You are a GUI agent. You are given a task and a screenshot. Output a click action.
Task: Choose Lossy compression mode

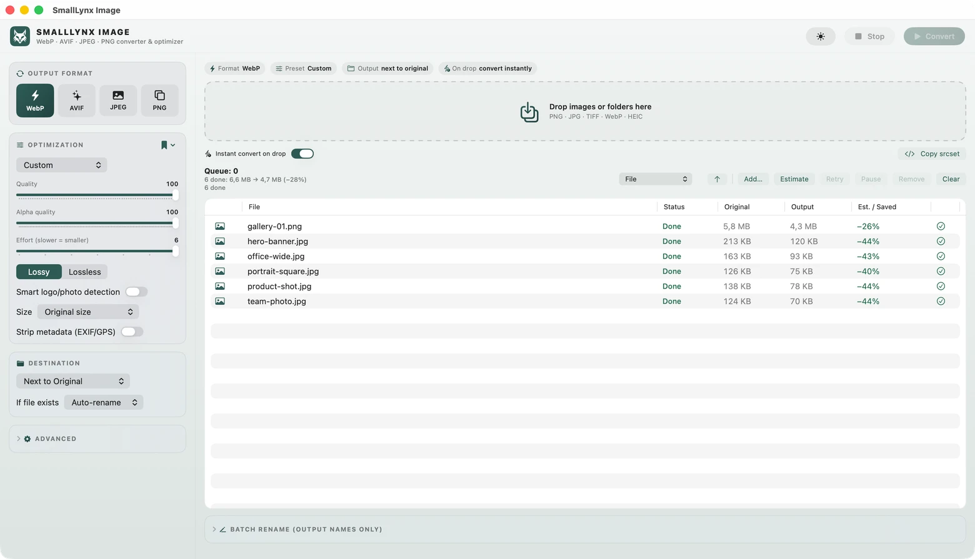[x=39, y=272]
